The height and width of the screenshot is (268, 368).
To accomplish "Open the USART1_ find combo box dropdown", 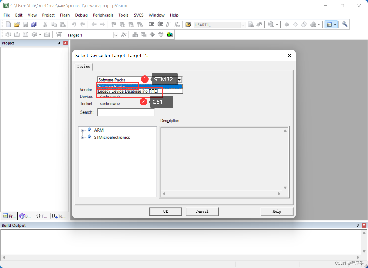I will click(x=243, y=25).
